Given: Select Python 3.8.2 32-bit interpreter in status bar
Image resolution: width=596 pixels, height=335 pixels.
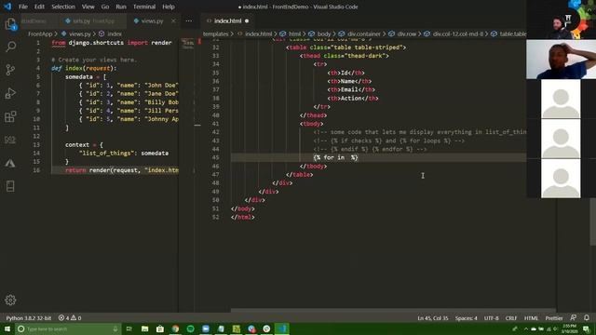Looking at the screenshot, I should pyautogui.click(x=29, y=318).
